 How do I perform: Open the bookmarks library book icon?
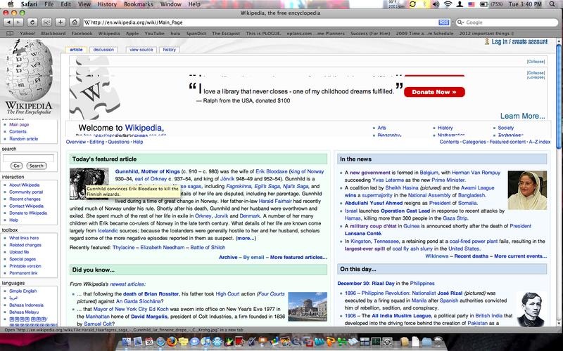coord(10,33)
